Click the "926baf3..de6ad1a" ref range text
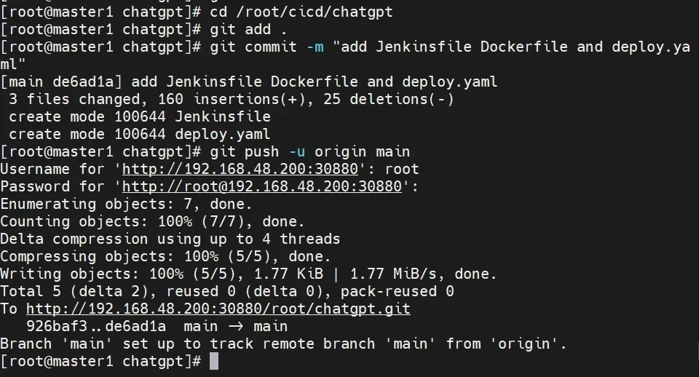This screenshot has width=699, height=377. click(96, 326)
